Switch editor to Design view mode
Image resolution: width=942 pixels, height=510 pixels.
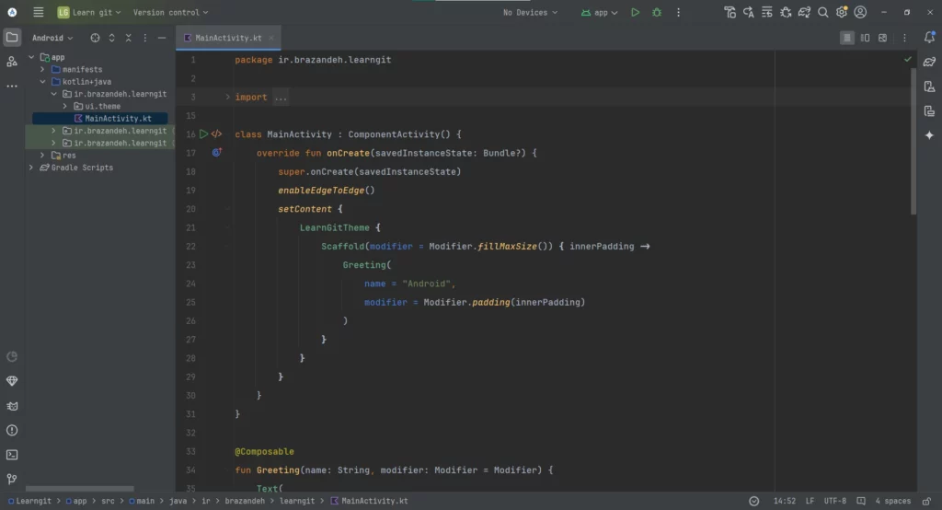pos(882,38)
